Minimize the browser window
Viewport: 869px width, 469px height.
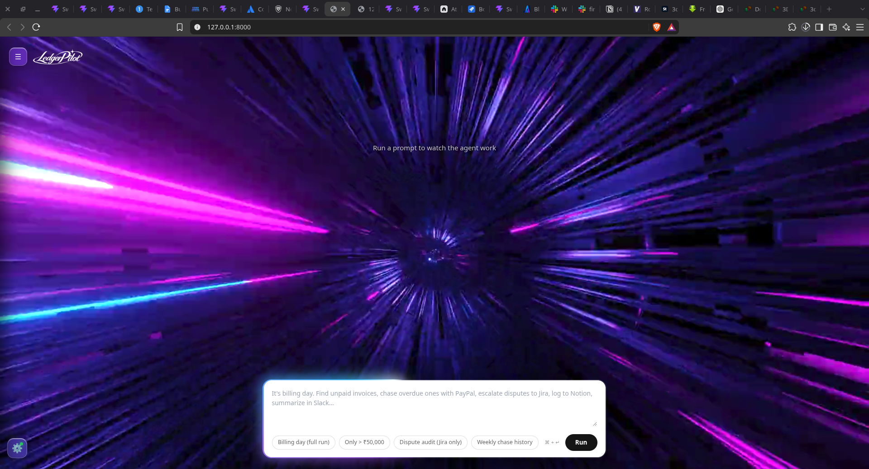tap(38, 9)
